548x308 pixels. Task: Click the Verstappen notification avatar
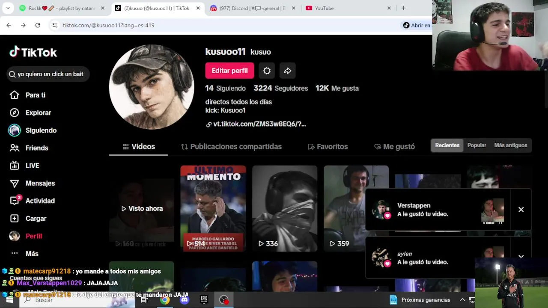(381, 210)
